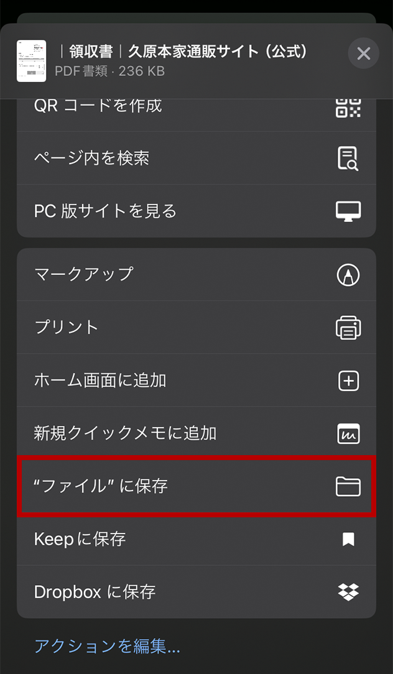Image resolution: width=393 pixels, height=674 pixels.
Task: Tap the desktop monitor icon
Action: coord(348,211)
